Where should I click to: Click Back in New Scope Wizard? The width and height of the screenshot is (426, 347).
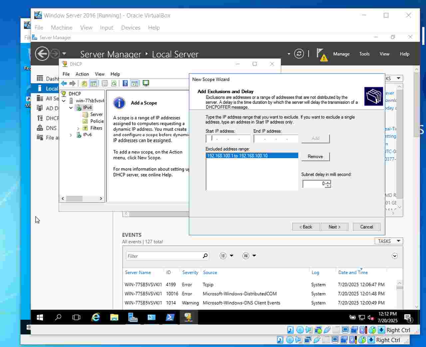pos(306,227)
